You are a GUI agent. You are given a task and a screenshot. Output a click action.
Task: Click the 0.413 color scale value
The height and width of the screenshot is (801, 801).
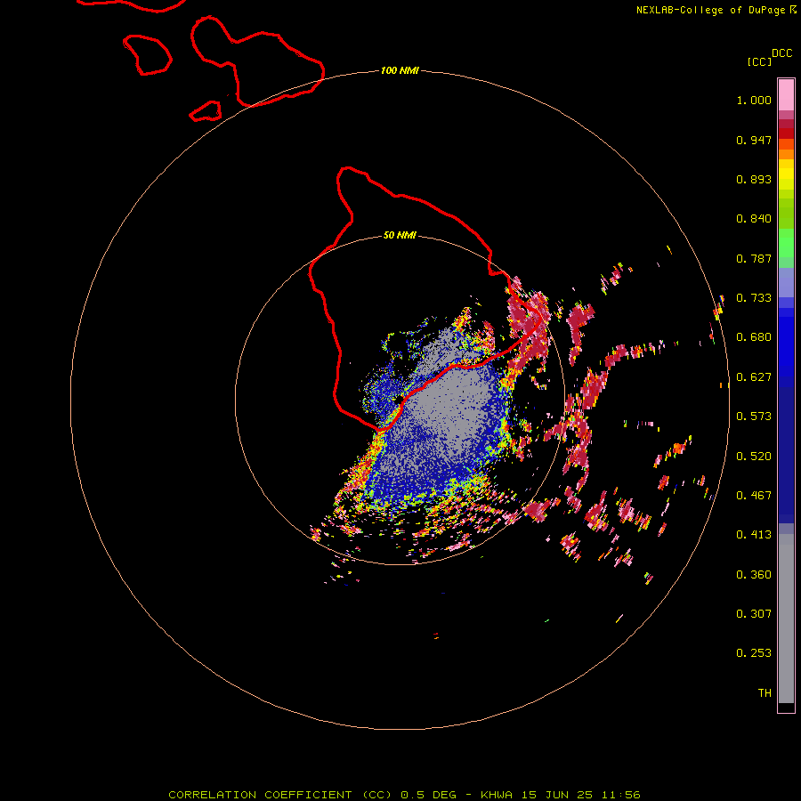pyautogui.click(x=754, y=535)
